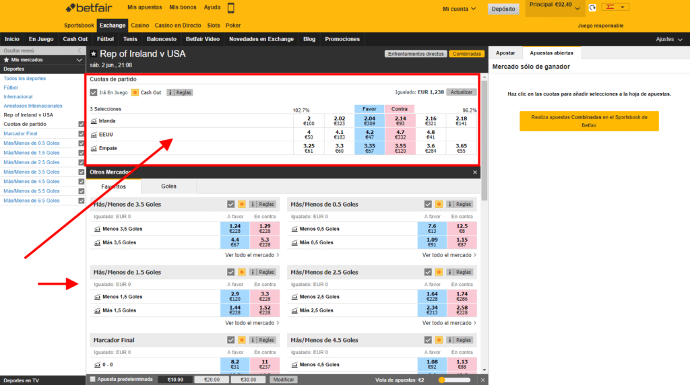Viewport: 690px width, 385px height.
Task: Expand Mi cuenta dropdown
Action: pos(459,9)
